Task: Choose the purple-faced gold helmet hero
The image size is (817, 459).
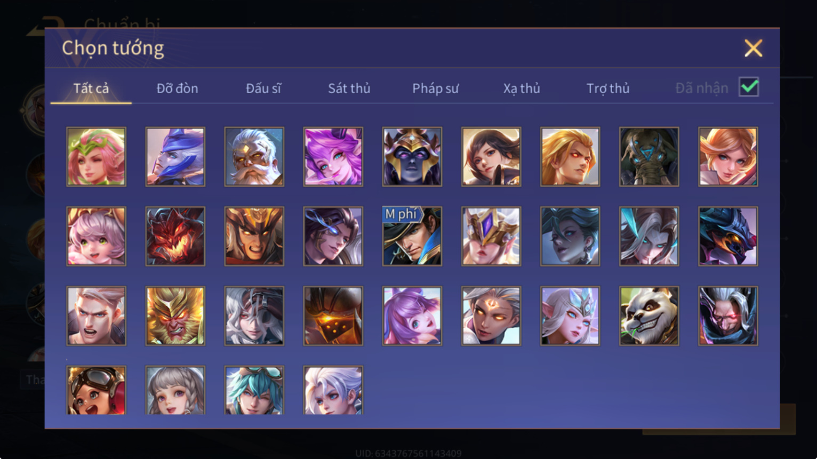Action: pyautogui.click(x=412, y=157)
